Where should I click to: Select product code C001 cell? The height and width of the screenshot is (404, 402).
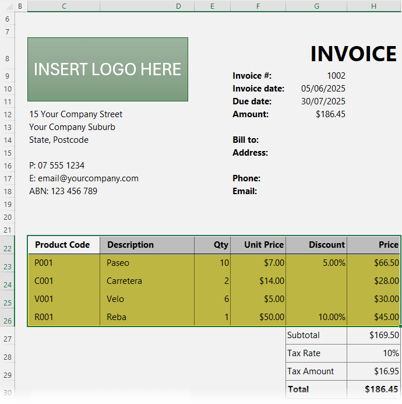pos(64,281)
